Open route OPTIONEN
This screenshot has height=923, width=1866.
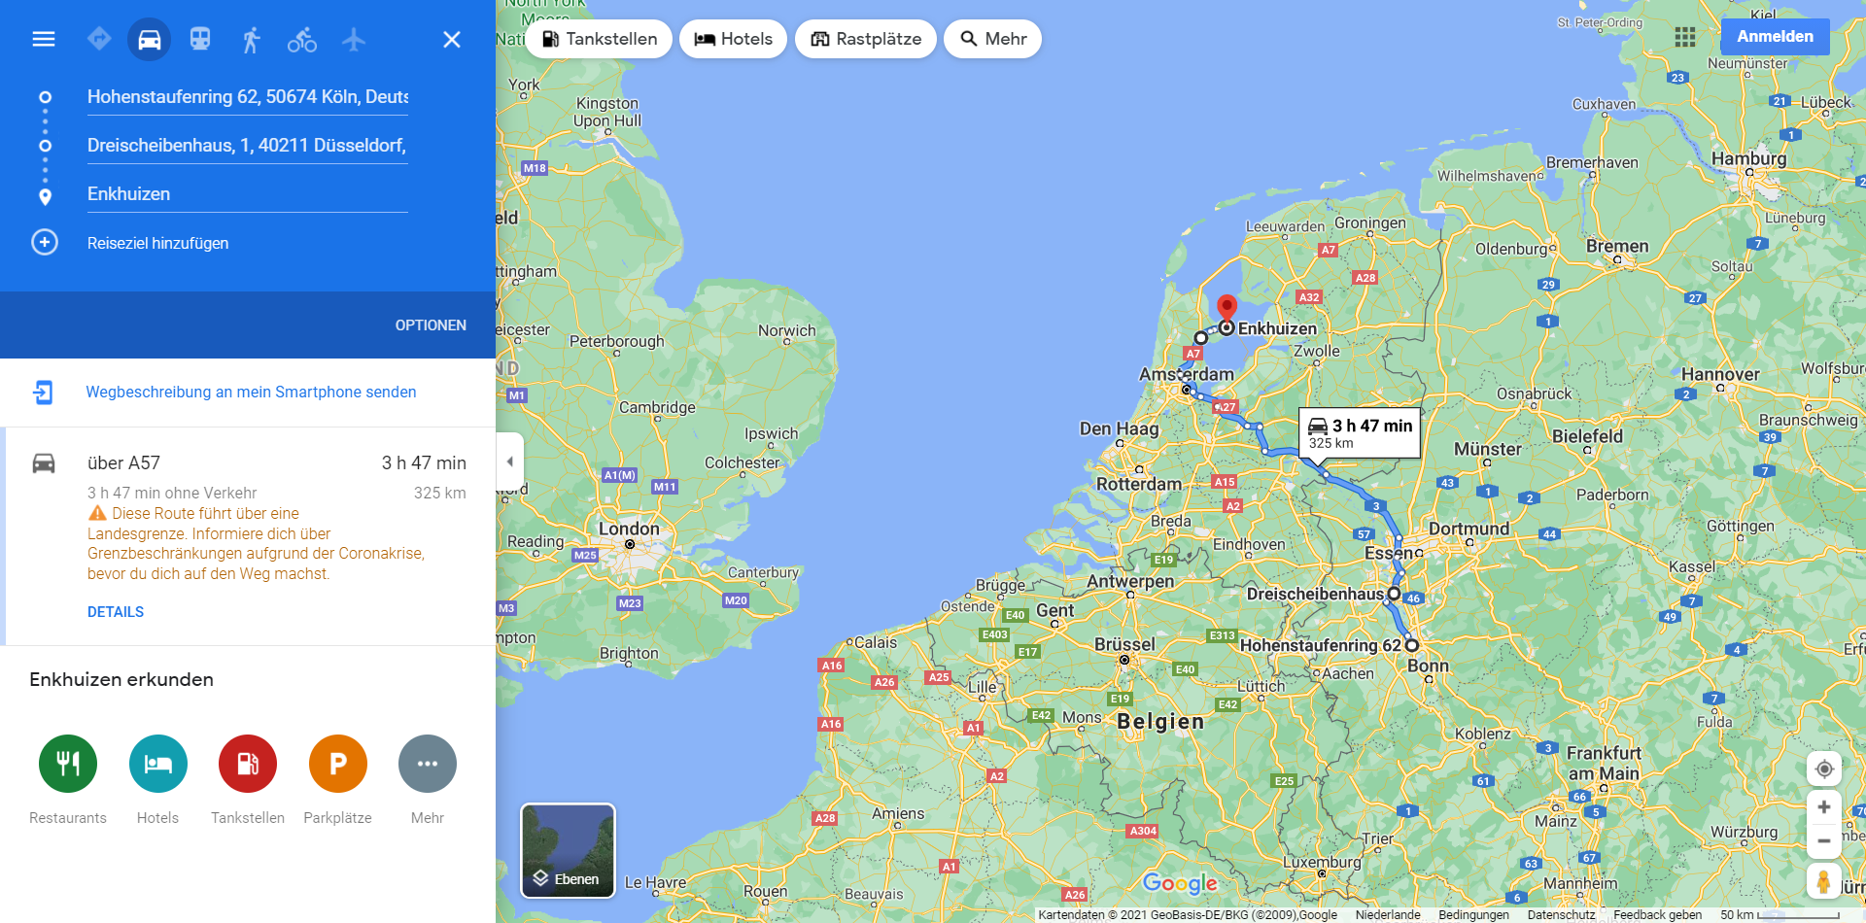pyautogui.click(x=431, y=325)
